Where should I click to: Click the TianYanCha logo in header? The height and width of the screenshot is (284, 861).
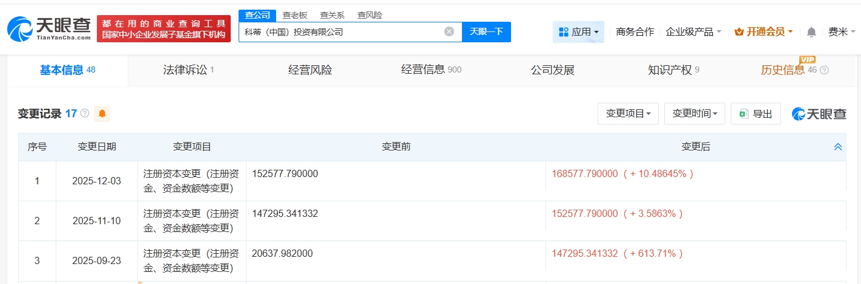point(50,28)
